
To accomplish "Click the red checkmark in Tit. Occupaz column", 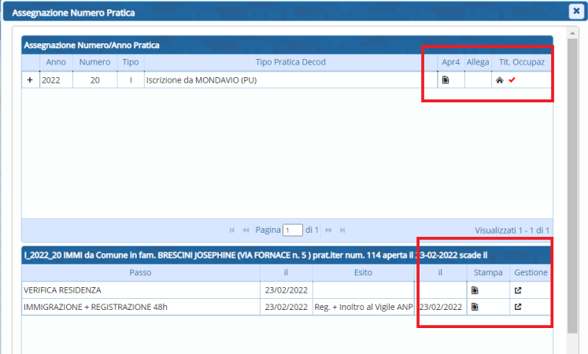I will tap(512, 80).
